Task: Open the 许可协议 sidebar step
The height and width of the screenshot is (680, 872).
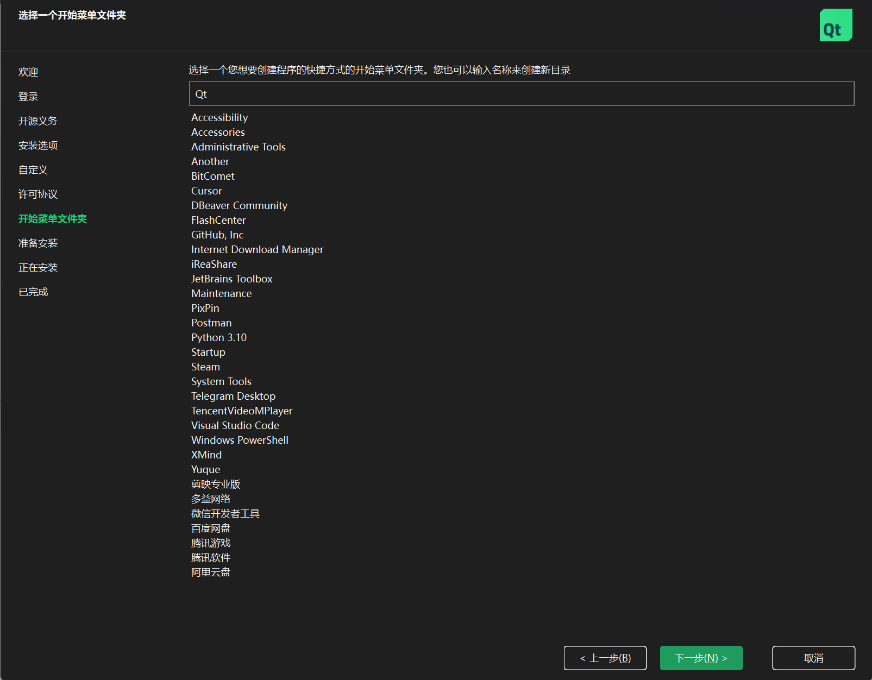Action: pyautogui.click(x=37, y=194)
